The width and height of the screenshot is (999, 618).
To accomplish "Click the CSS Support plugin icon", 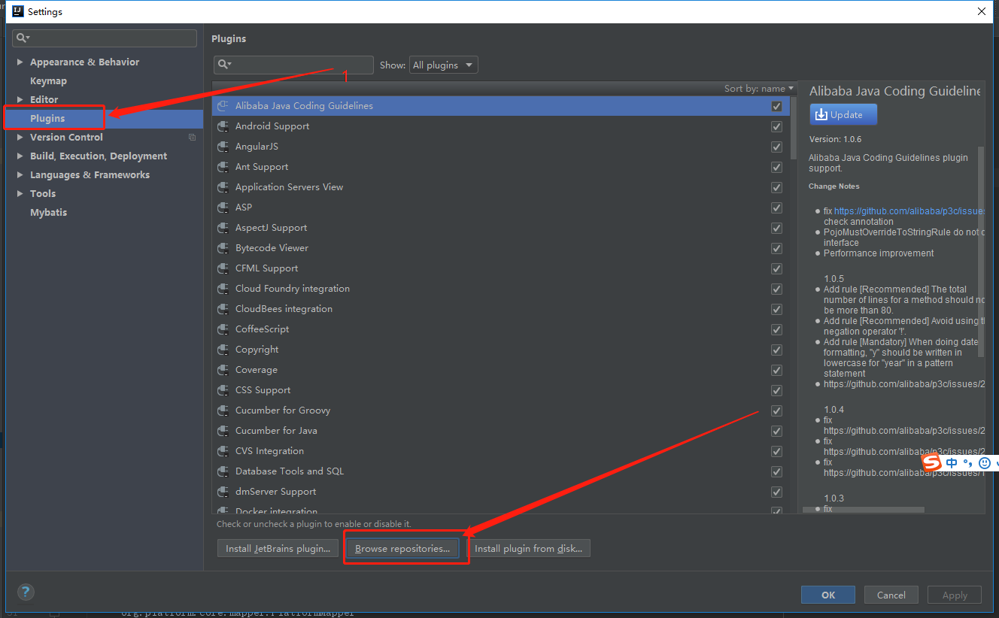I will pyautogui.click(x=223, y=390).
